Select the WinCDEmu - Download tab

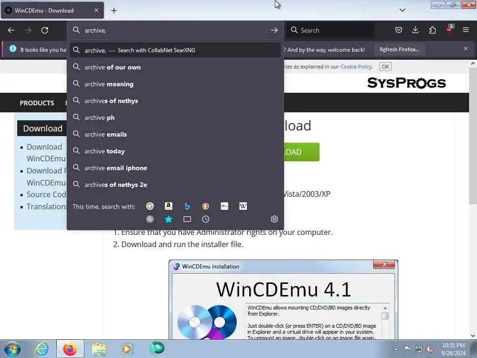point(52,10)
